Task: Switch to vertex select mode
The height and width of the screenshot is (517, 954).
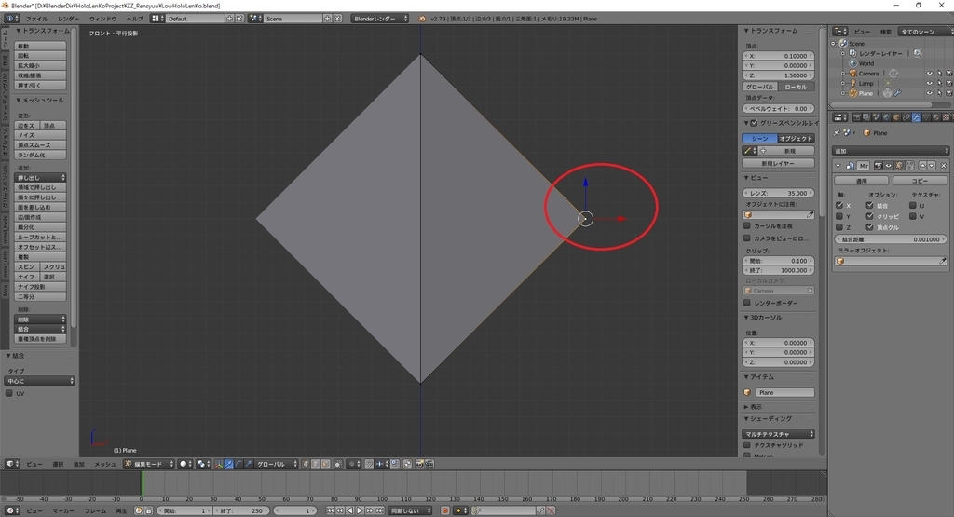Action: 306,464
